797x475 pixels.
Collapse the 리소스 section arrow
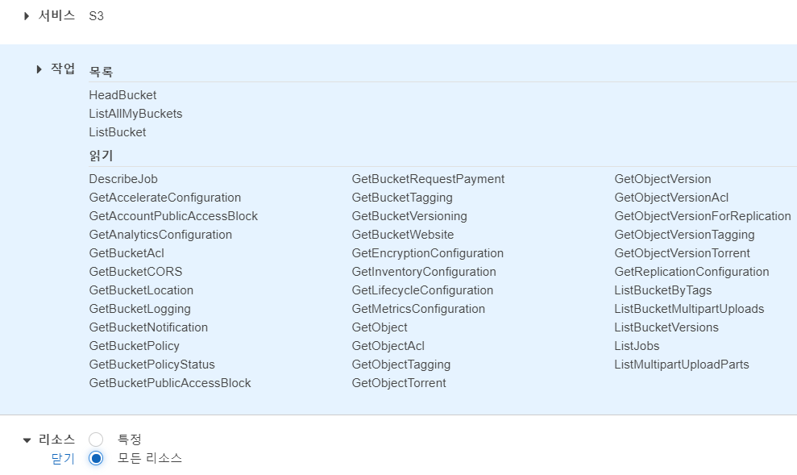(27, 440)
